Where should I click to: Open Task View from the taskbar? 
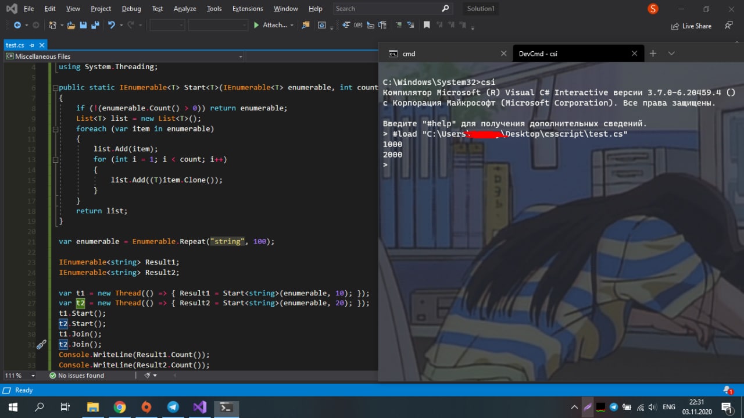tap(66, 407)
